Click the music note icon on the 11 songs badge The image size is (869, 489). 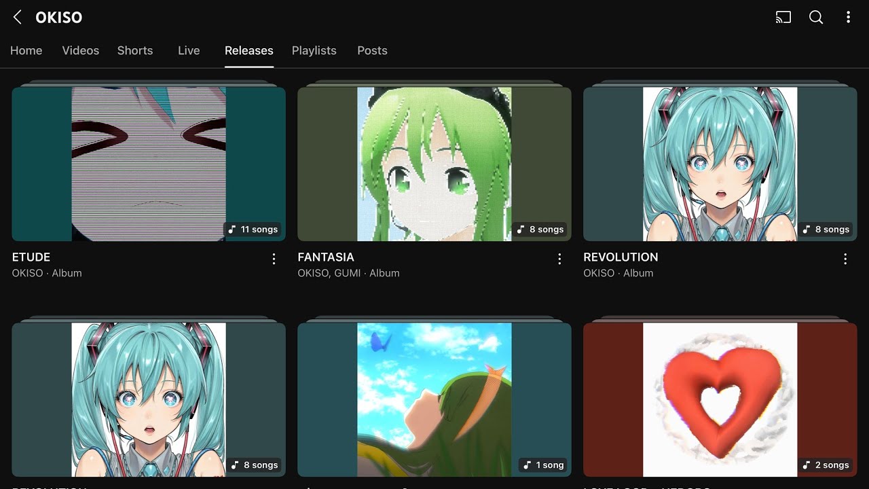[x=232, y=230]
